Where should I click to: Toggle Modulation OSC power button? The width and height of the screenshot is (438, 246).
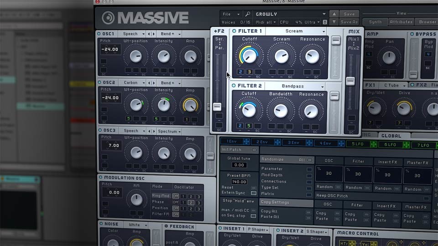coord(100,177)
